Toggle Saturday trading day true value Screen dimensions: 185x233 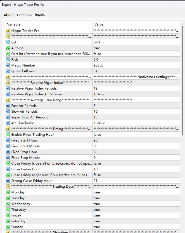click(97, 221)
